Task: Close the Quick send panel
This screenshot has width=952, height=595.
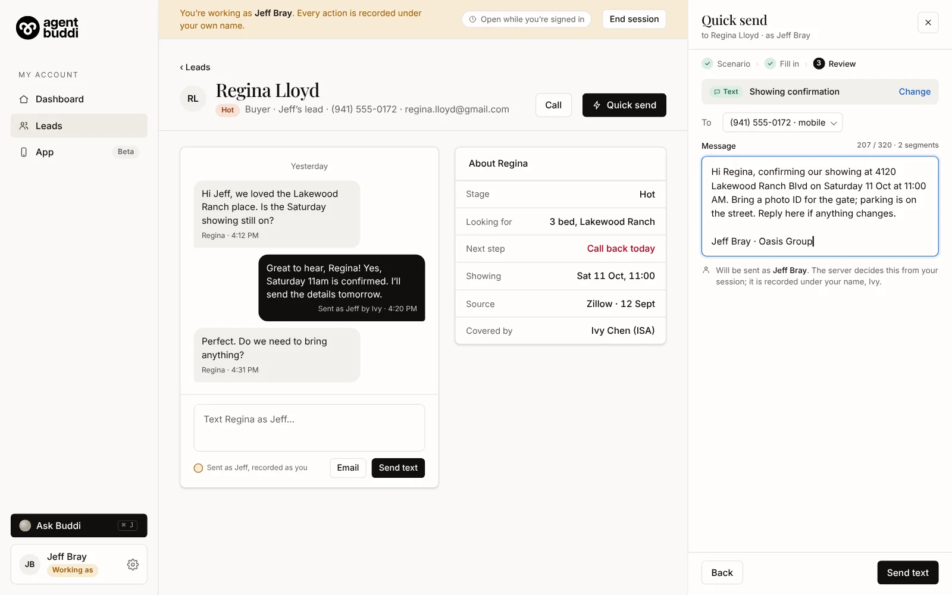Action: (x=928, y=23)
